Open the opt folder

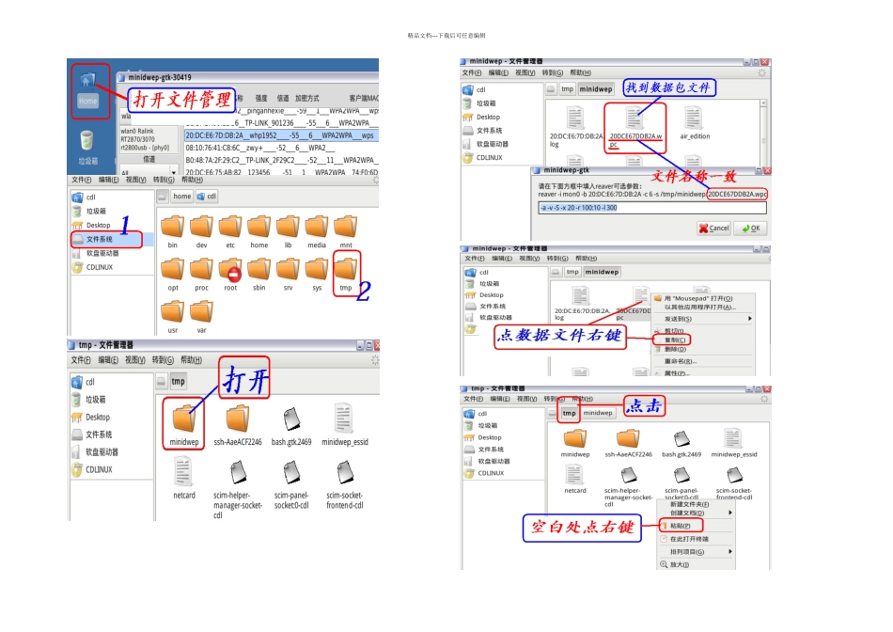(173, 274)
